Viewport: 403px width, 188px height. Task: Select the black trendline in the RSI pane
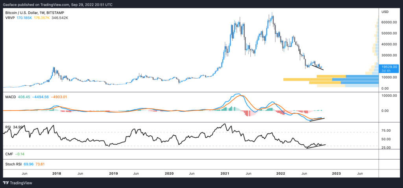click(x=316, y=146)
